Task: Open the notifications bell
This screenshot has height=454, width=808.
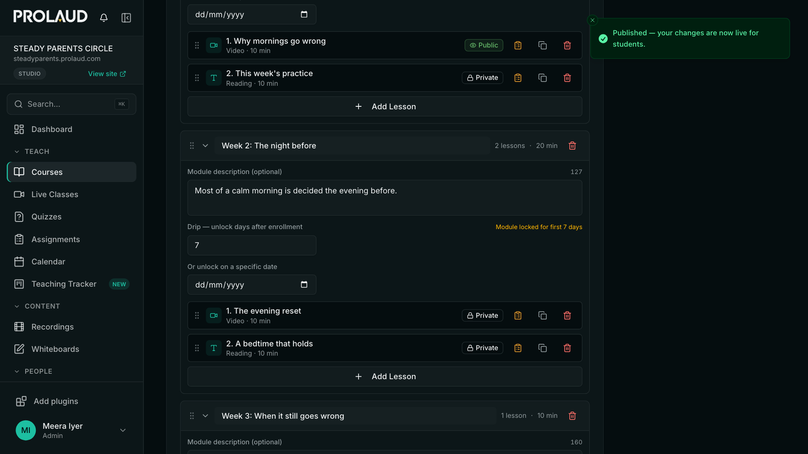Action: (104, 18)
